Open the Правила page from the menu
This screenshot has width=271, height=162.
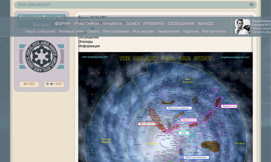tap(113, 24)
